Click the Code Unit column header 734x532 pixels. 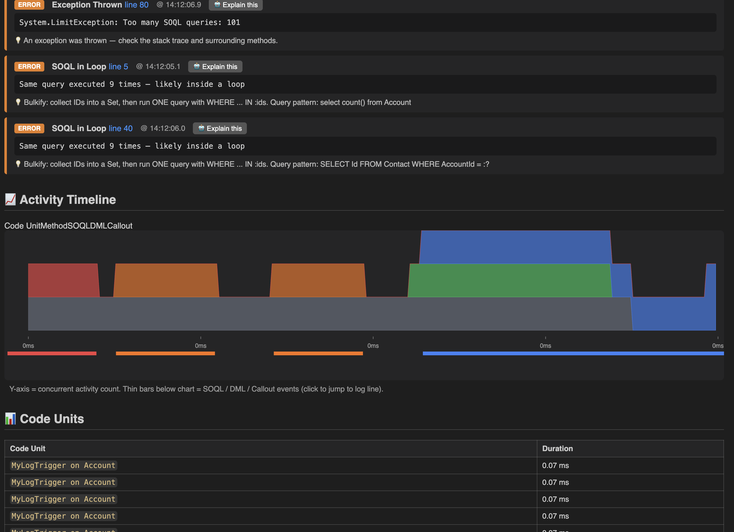point(271,448)
